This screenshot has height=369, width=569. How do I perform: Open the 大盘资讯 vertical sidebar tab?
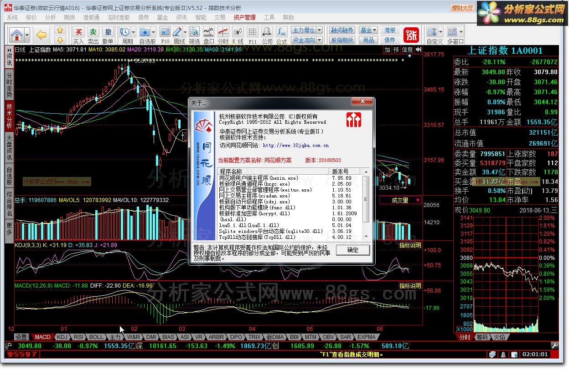9,148
